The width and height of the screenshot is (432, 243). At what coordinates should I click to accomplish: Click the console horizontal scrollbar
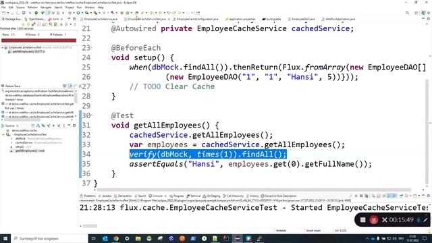pyautogui.click(x=90, y=226)
